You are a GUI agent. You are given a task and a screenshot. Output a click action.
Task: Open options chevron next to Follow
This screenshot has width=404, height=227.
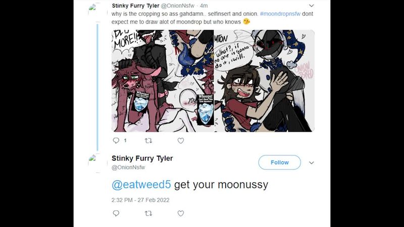311,162
